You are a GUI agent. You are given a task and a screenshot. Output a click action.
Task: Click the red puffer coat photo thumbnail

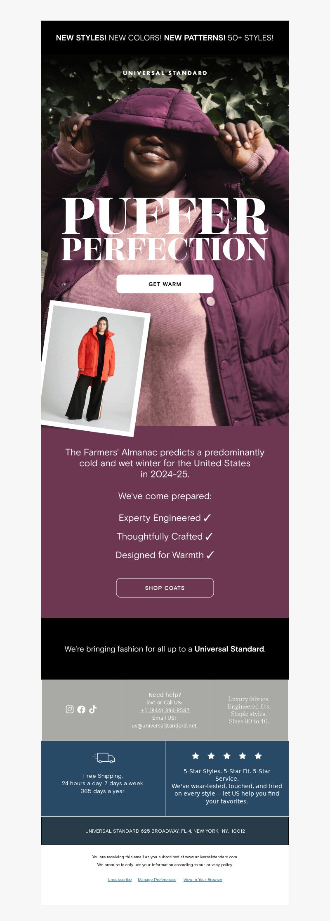pyautogui.click(x=96, y=368)
